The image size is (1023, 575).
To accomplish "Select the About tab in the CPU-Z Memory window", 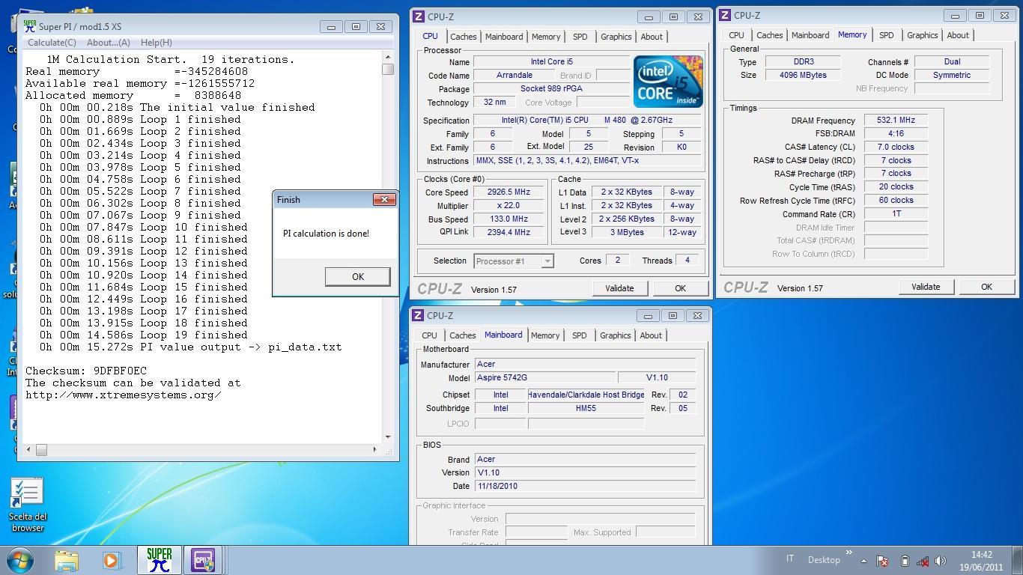I will 958,35.
